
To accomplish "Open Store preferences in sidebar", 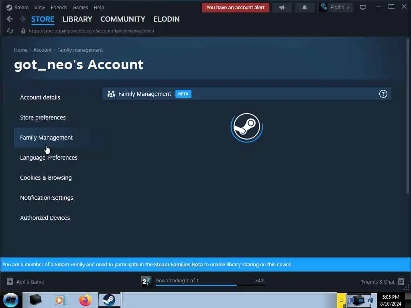I will point(43,118).
